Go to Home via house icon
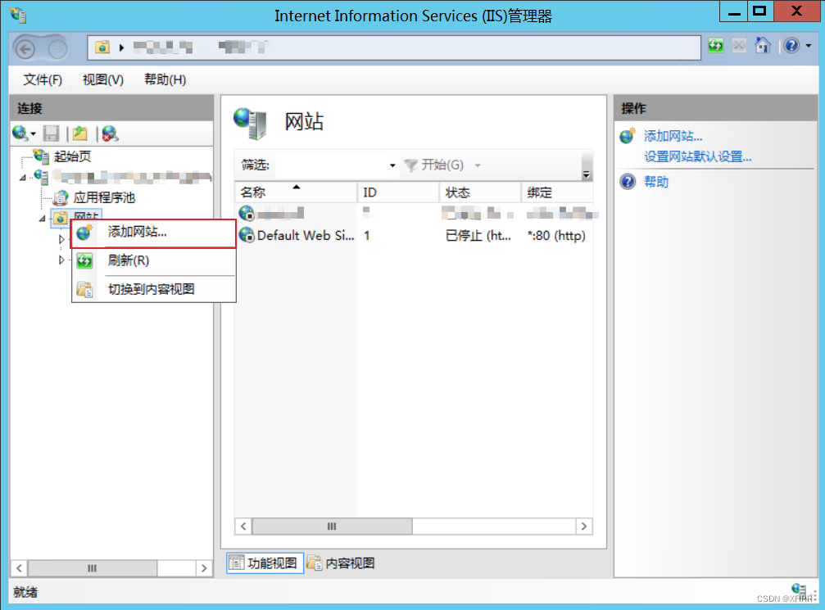 tap(763, 45)
